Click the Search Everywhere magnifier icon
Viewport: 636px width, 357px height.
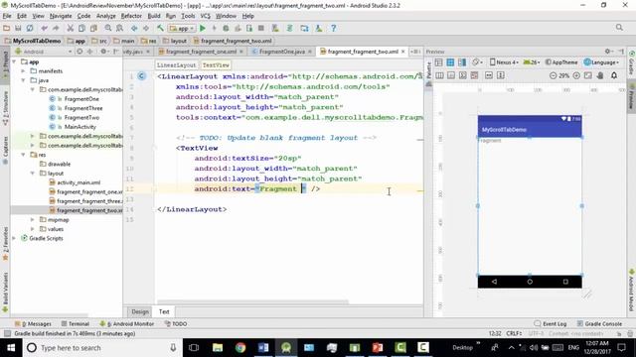(x=619, y=28)
